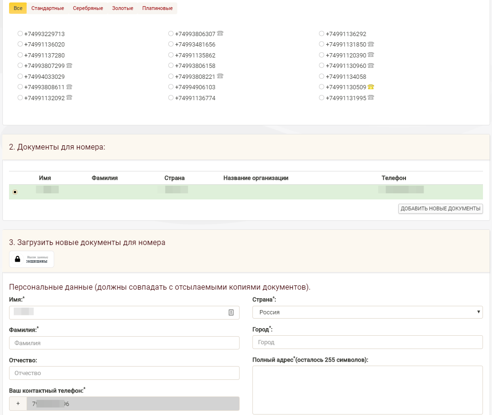Click the Имя column header
Viewport: 492px width, 415px height.
coord(45,178)
